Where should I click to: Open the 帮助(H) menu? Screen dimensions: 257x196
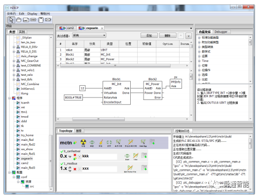[x=45, y=14]
